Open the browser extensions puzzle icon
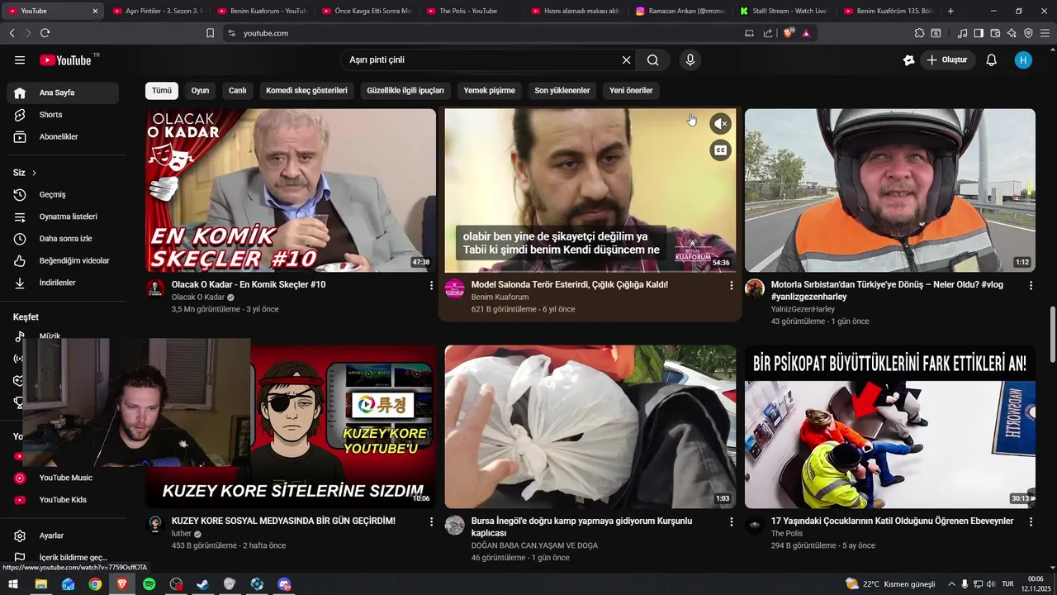This screenshot has width=1057, height=595. (919, 33)
